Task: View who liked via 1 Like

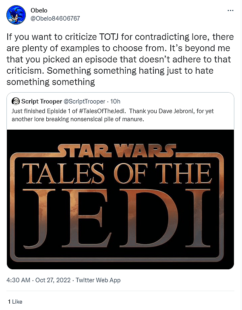Action: tap(15, 302)
